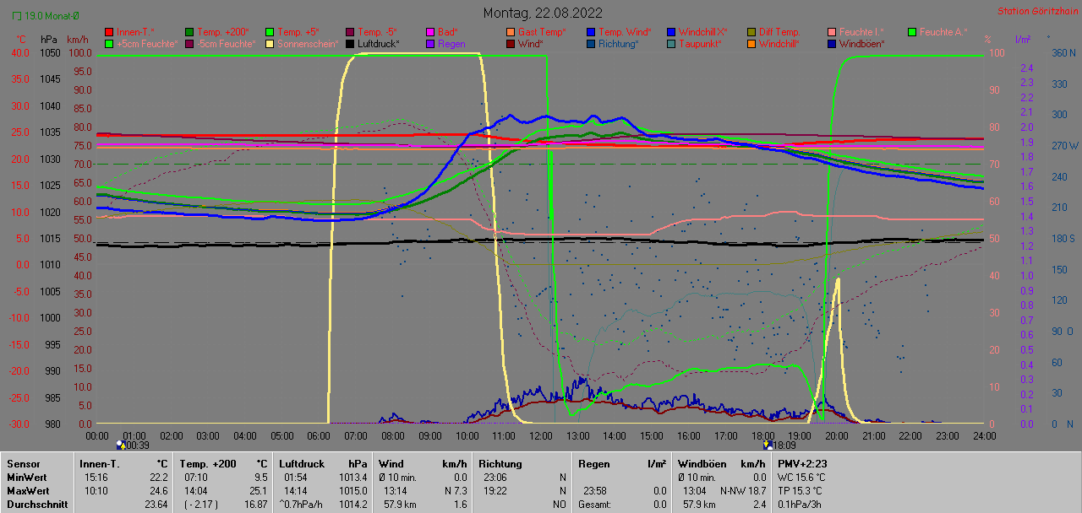This screenshot has width=1082, height=513.
Task: Click the 20:00 time axis label
Action: pyautogui.click(x=837, y=435)
